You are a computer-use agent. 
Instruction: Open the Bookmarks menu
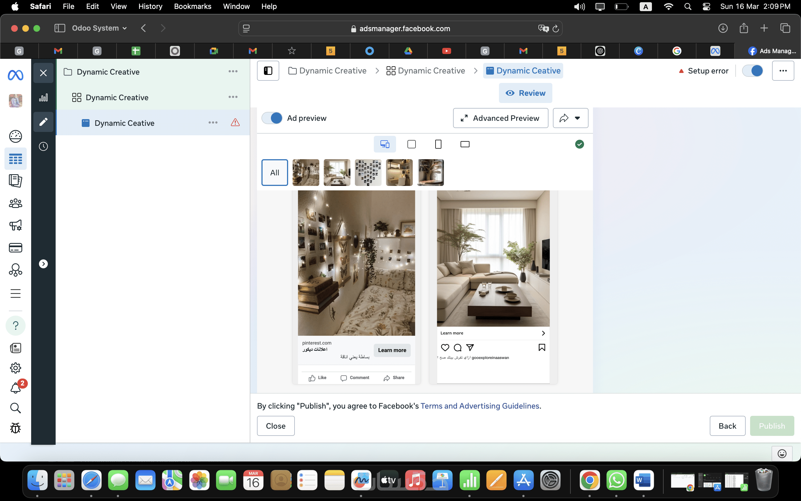pyautogui.click(x=192, y=6)
